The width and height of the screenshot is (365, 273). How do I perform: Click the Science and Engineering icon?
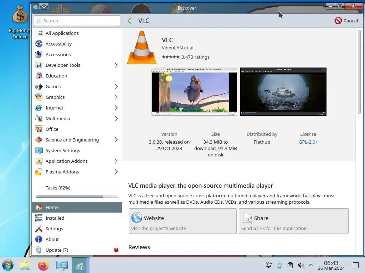39,140
